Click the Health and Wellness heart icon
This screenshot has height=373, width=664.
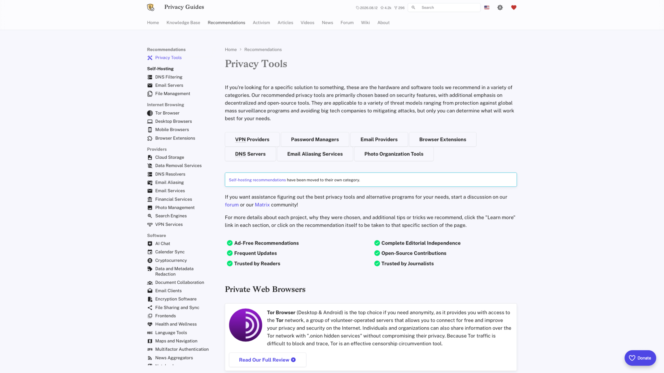point(150,324)
